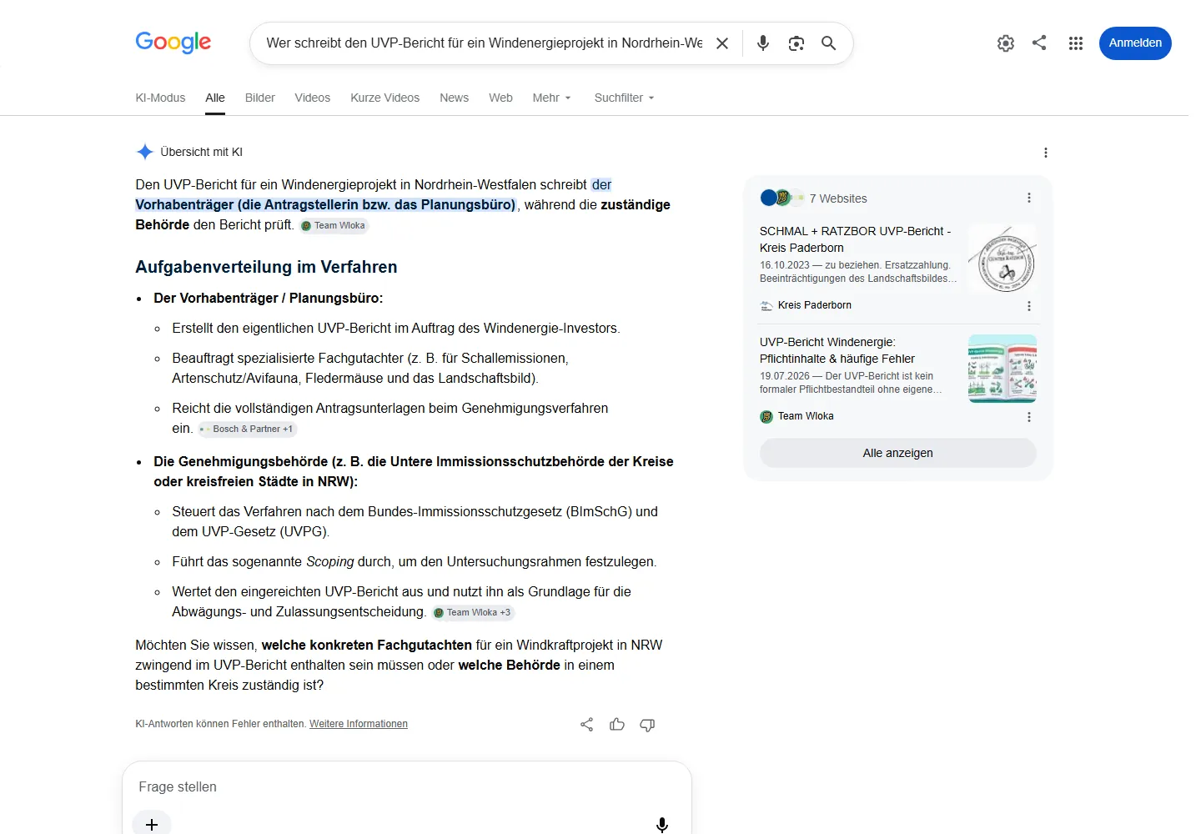Image resolution: width=1201 pixels, height=834 pixels.
Task: Click the microphone in the question box
Action: 662,825
